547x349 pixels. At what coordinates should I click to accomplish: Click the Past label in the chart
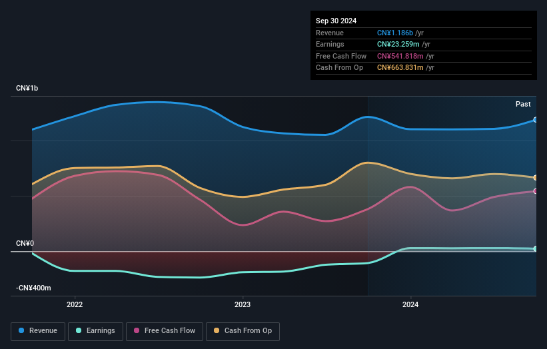(x=523, y=104)
